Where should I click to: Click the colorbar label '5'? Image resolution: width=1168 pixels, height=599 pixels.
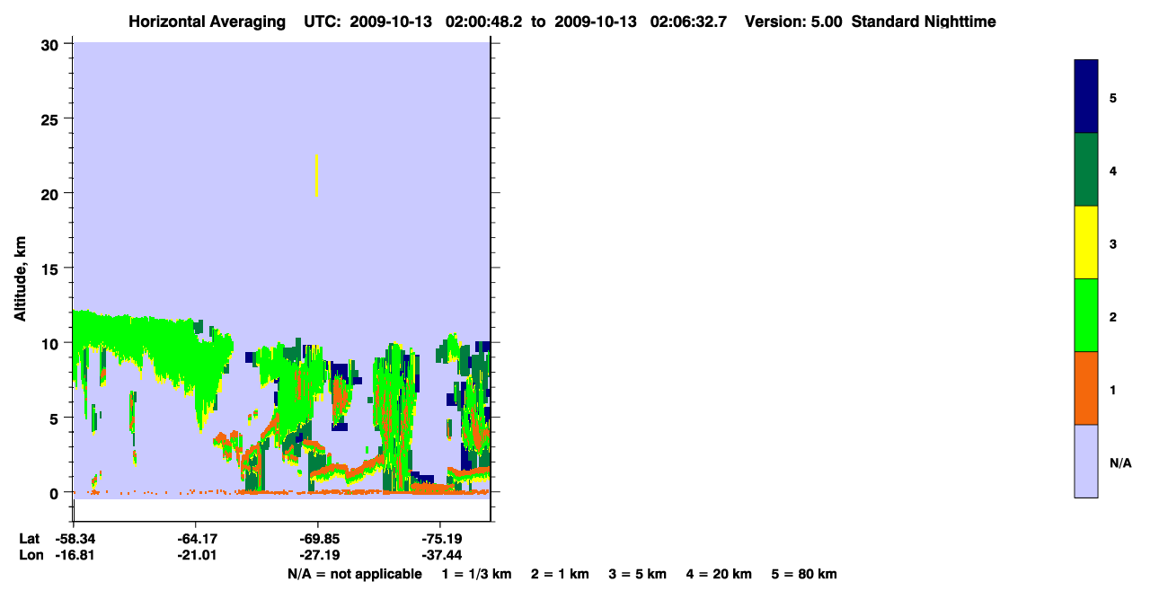coord(1113,98)
